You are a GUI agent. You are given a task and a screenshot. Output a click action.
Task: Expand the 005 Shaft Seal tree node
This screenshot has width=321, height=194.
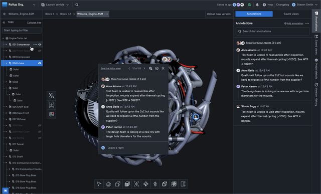pos(6,107)
